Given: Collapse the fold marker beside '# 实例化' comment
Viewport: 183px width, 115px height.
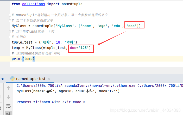Looking at the screenshot, I should (x=10, y=37).
